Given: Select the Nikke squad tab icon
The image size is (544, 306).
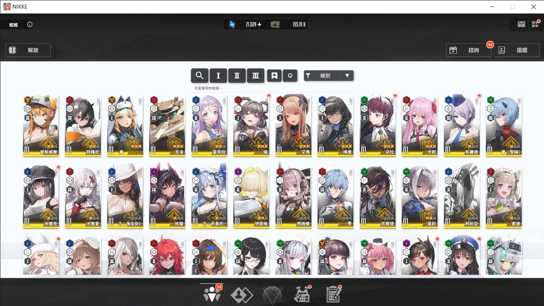Looking at the screenshot, I should 212,294.
